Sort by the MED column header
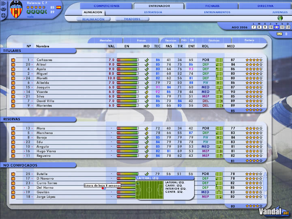Screen dimensions: 292x219 pyautogui.click(x=231, y=46)
